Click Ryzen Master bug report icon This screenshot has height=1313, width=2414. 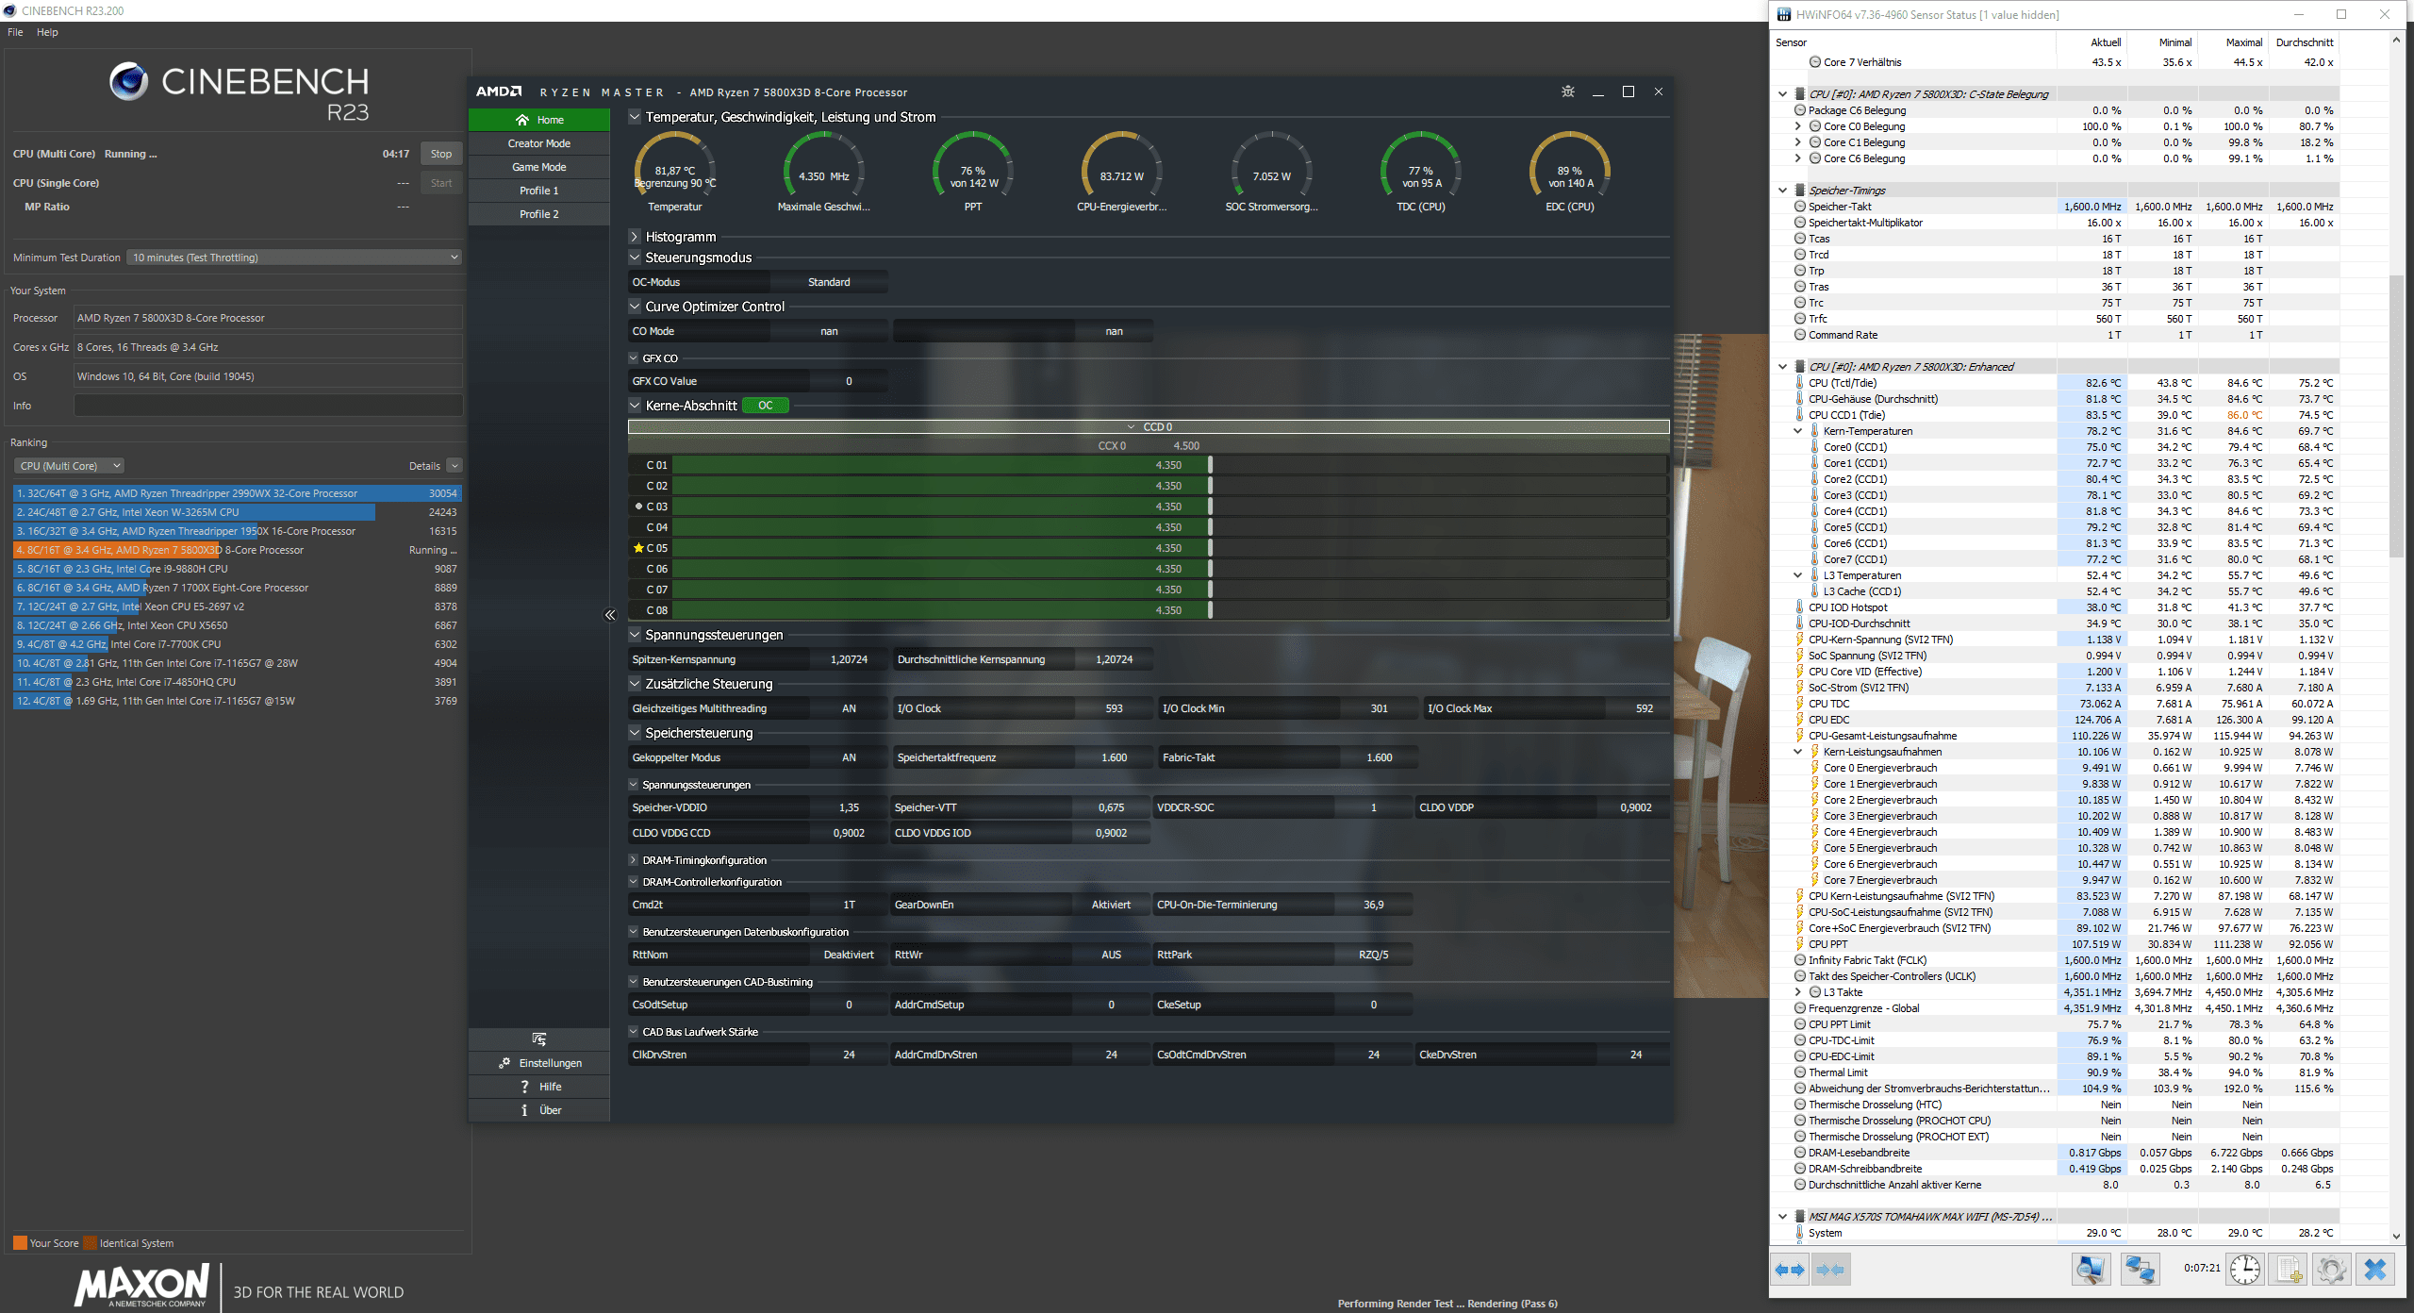tap(1568, 91)
